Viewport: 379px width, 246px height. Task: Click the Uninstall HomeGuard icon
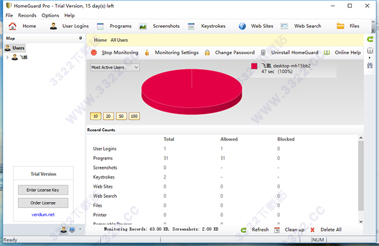[263, 52]
